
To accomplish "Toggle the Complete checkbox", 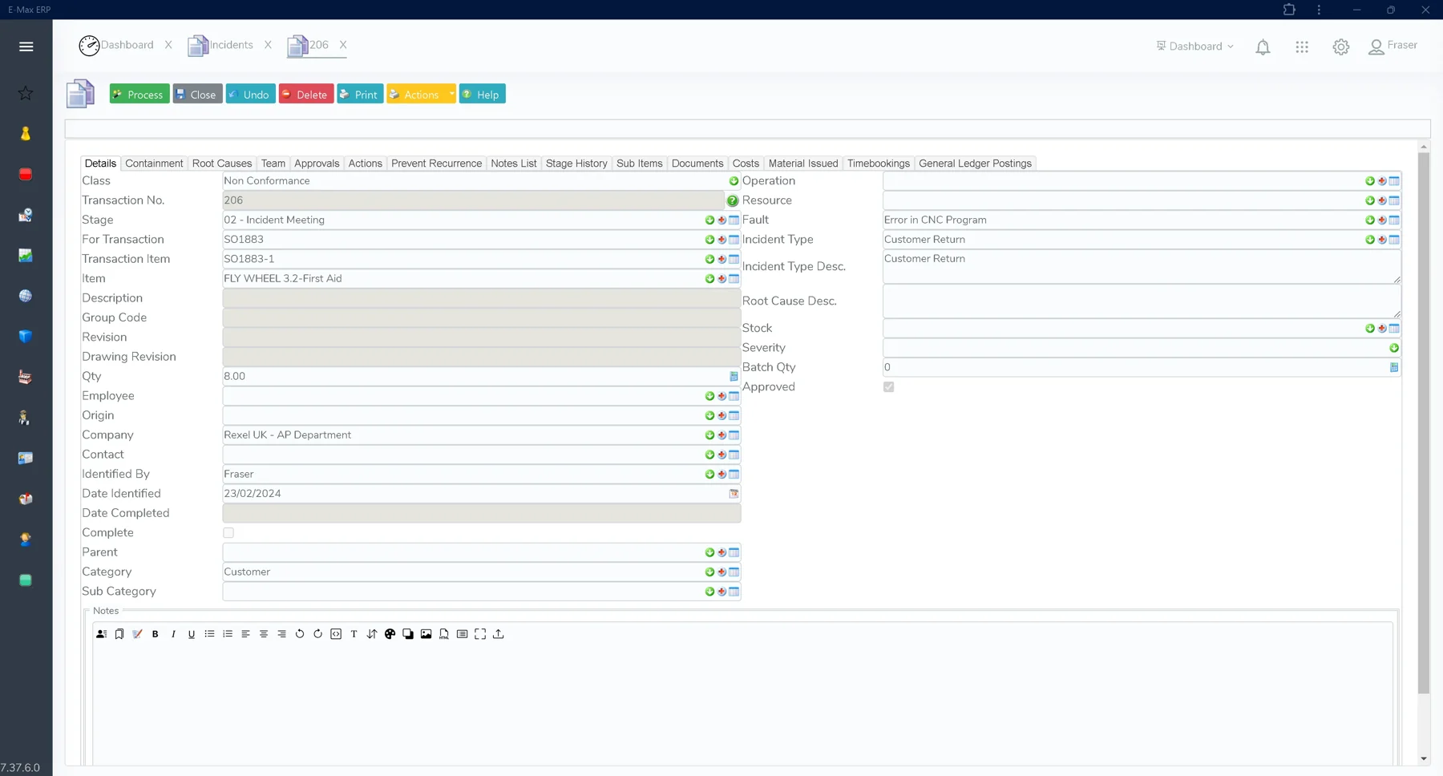I will (x=228, y=533).
